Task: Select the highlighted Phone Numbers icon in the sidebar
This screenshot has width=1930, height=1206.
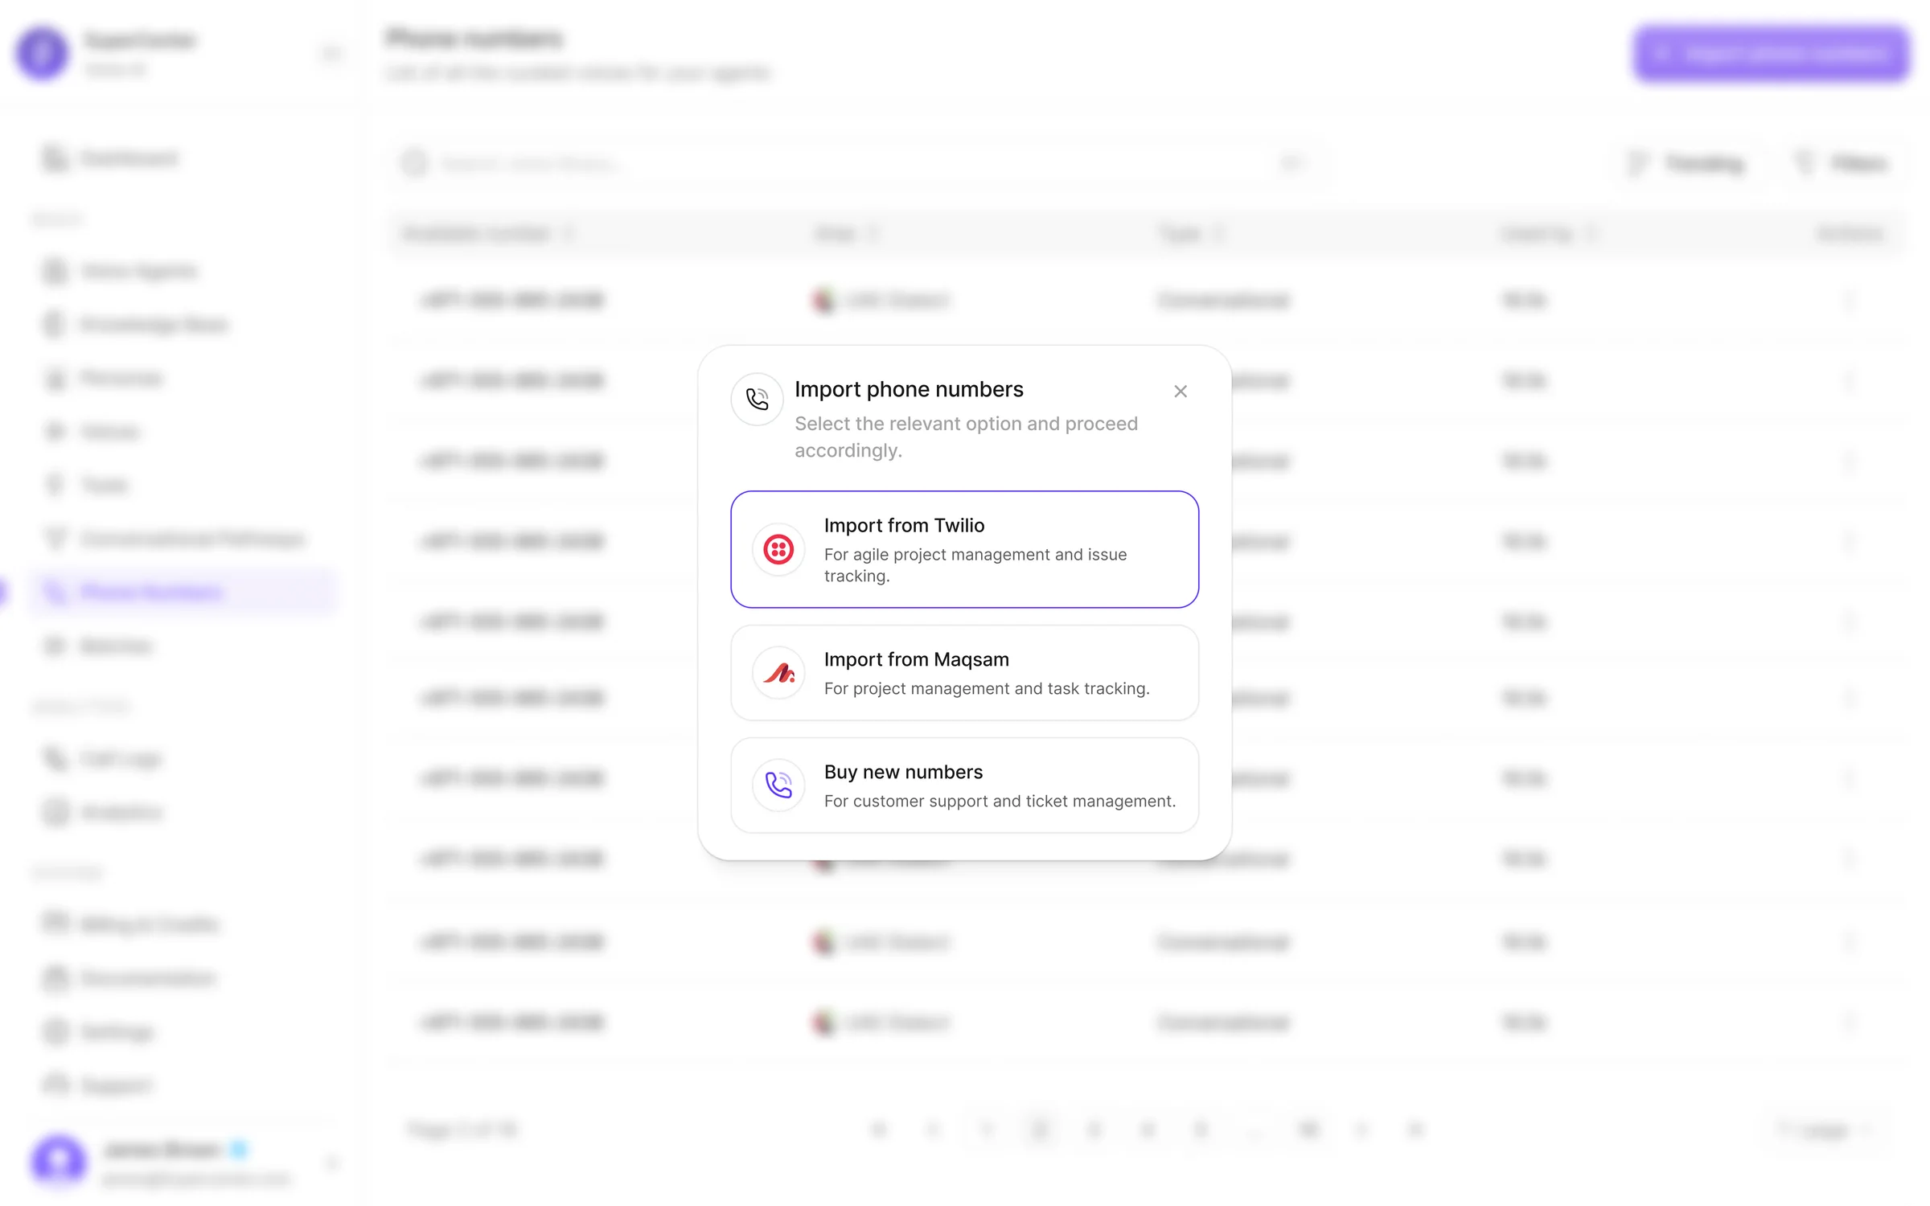Action: pyautogui.click(x=55, y=592)
